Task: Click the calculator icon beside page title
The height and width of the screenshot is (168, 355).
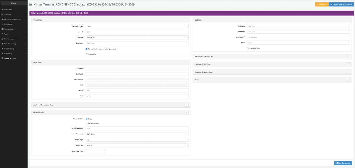Action: [x=31, y=4]
